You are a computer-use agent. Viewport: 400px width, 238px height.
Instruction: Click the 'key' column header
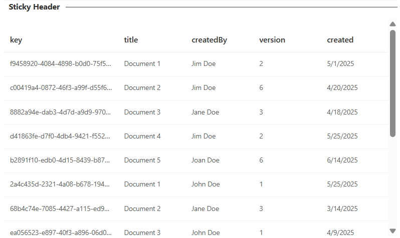(x=16, y=40)
